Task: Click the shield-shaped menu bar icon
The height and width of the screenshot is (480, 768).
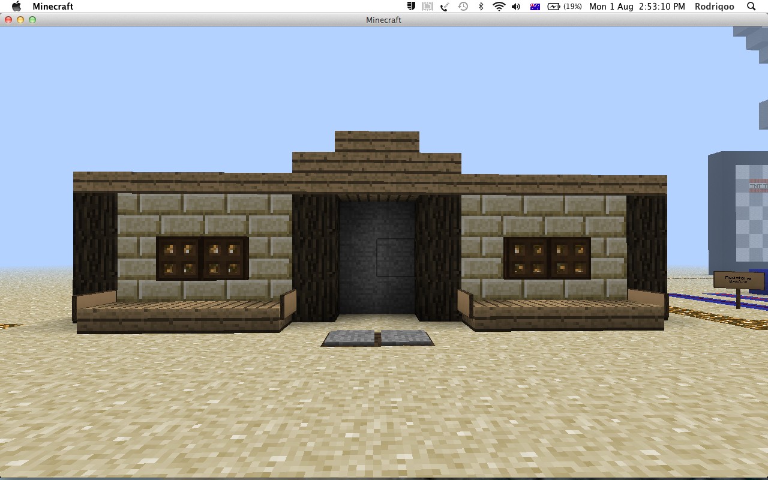Action: pyautogui.click(x=411, y=6)
